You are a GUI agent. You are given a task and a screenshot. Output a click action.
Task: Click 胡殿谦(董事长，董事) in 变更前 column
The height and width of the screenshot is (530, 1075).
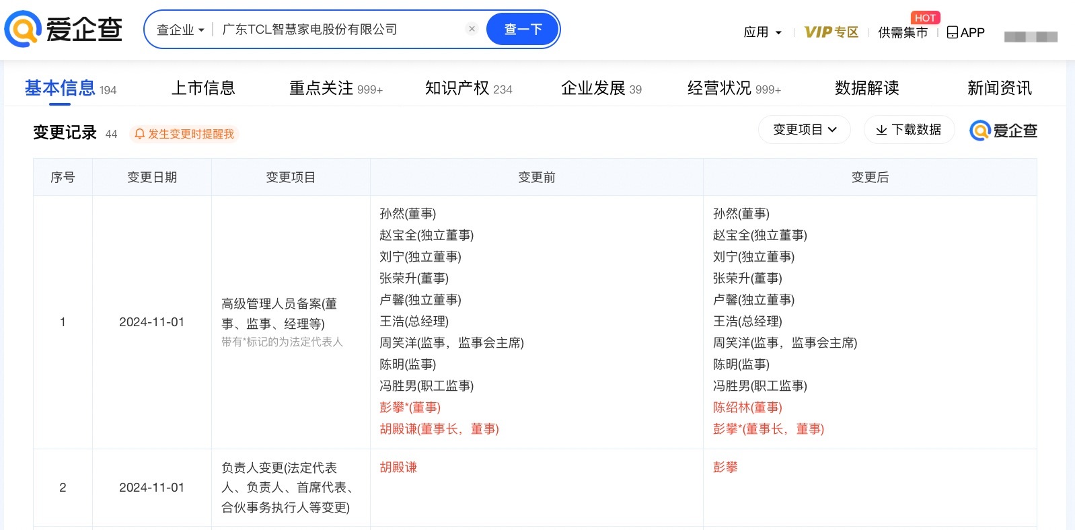439,429
